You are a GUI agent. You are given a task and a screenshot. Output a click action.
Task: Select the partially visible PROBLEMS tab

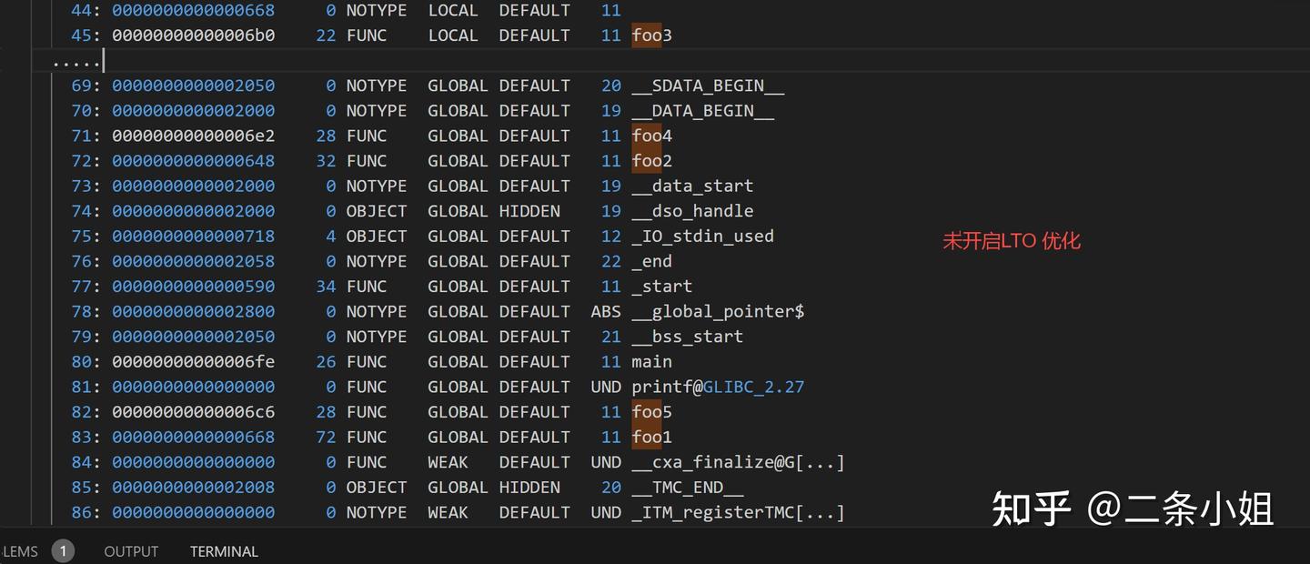point(19,551)
